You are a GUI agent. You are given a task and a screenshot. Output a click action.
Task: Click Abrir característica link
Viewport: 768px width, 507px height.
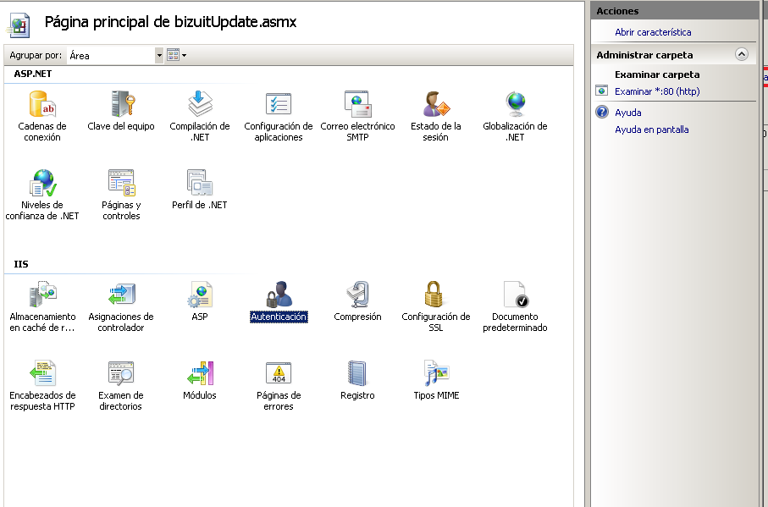pos(653,32)
